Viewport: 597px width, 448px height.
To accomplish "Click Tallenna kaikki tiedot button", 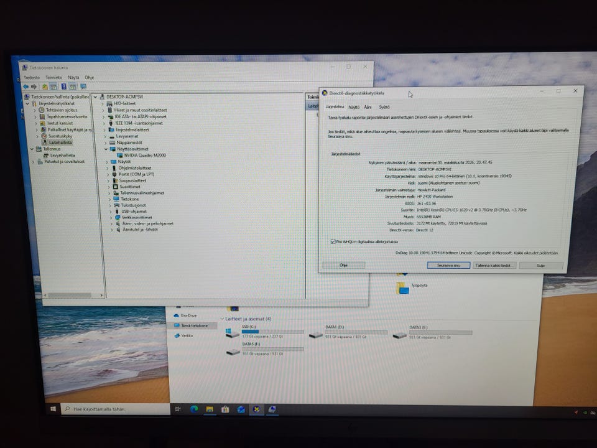I will 493,265.
